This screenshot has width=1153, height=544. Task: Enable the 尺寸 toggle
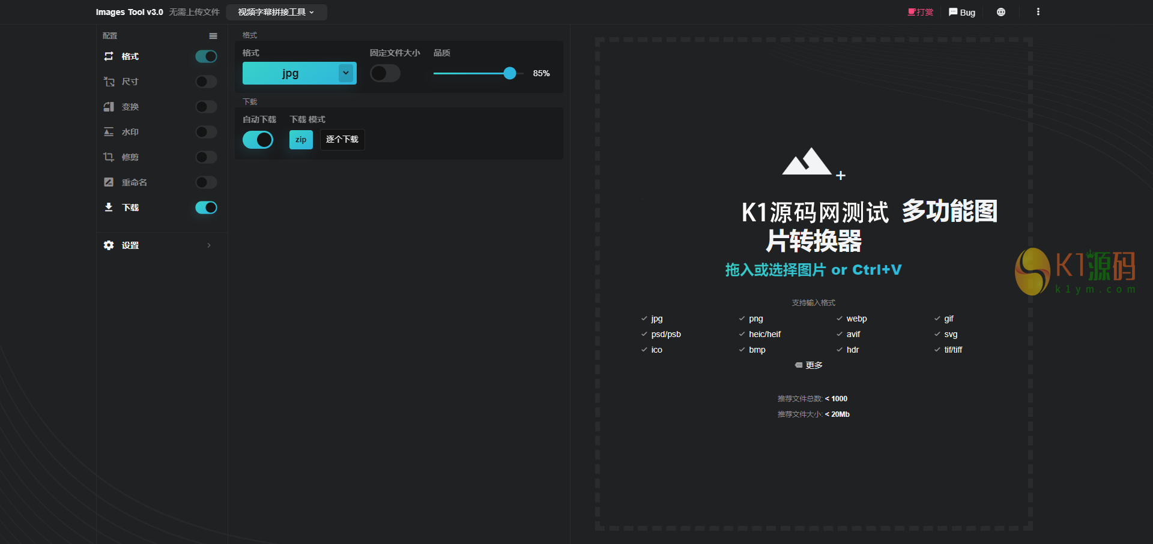point(206,82)
